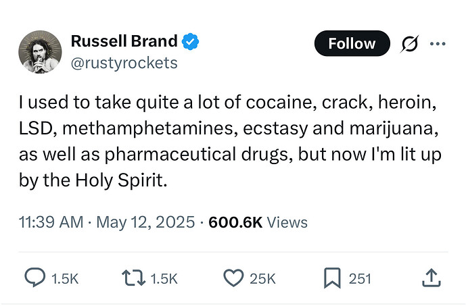Reply using the speech bubble icon
This screenshot has height=306, width=466.
(x=35, y=278)
